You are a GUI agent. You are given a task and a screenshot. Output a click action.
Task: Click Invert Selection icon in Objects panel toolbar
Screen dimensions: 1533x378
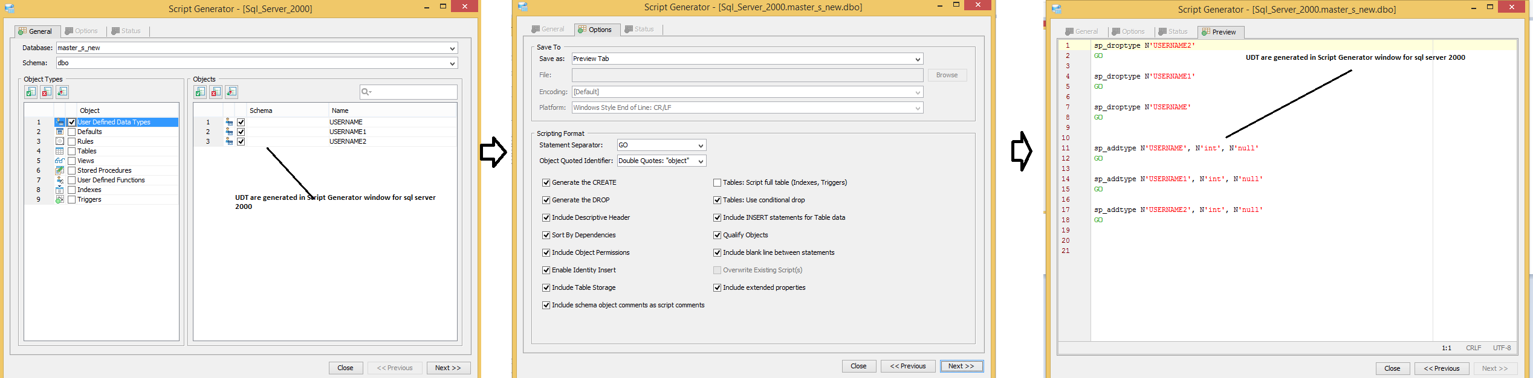[232, 92]
